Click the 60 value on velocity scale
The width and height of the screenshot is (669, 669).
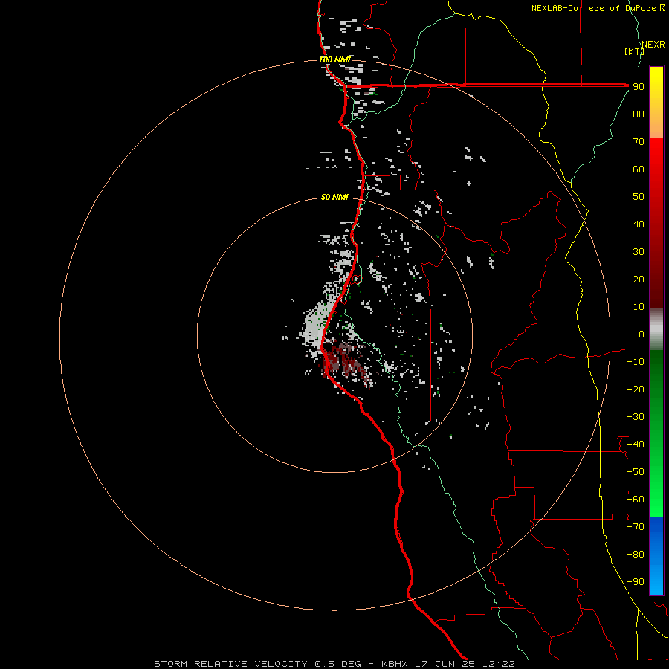[x=639, y=169]
